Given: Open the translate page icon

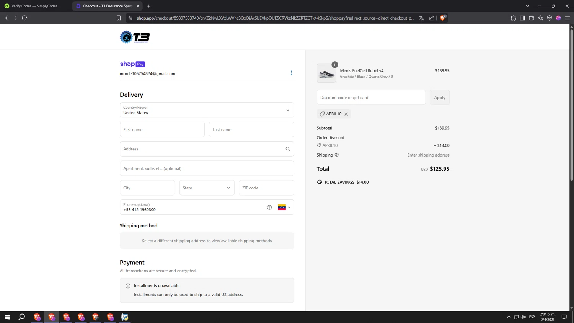Looking at the screenshot, I should 421,18.
